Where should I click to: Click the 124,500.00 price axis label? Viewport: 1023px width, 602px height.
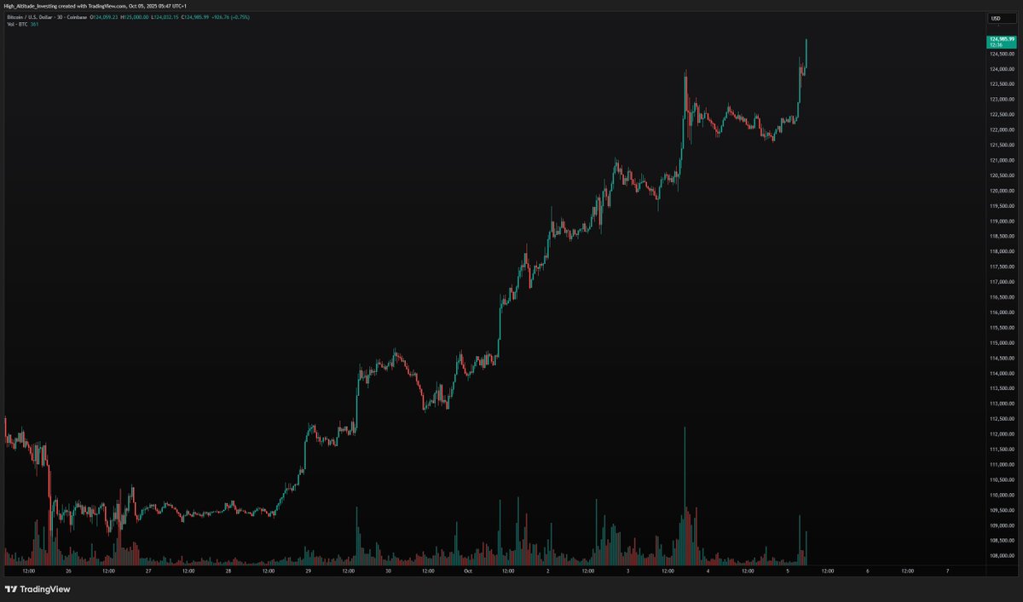(1001, 54)
